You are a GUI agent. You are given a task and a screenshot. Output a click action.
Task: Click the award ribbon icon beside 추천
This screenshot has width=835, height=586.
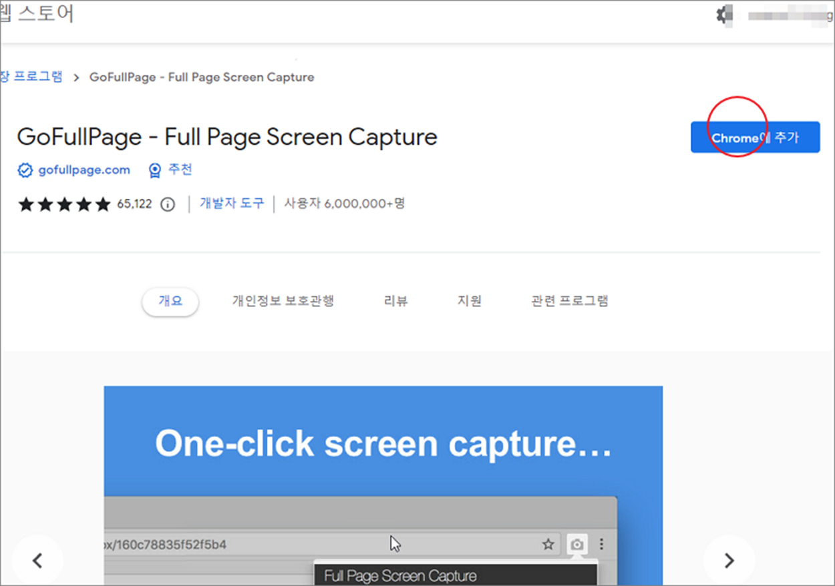tap(155, 171)
